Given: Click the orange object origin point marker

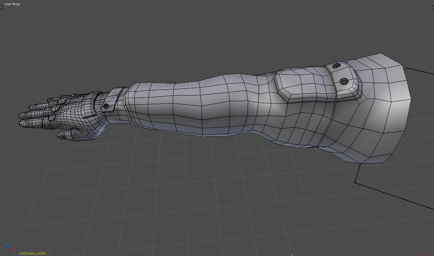Looking at the screenshot, I should (x=291, y=254).
